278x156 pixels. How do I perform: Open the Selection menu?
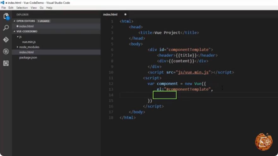tap(22, 8)
